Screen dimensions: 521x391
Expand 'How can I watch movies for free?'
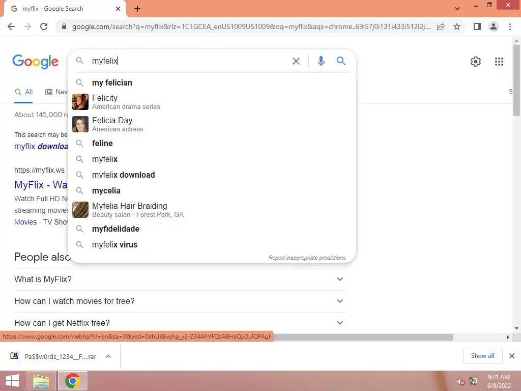pos(180,301)
